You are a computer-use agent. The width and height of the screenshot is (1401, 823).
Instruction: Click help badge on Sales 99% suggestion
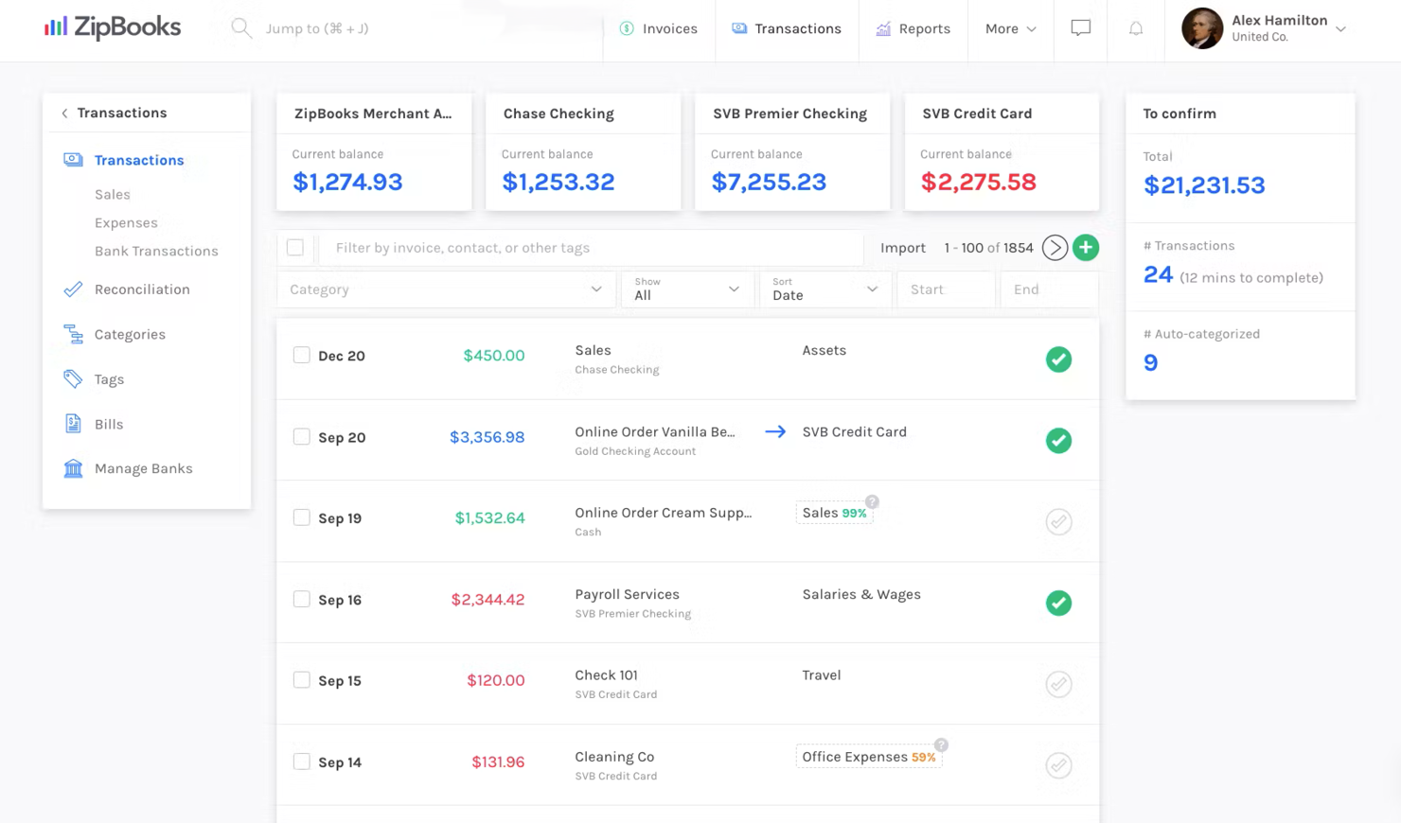(872, 501)
